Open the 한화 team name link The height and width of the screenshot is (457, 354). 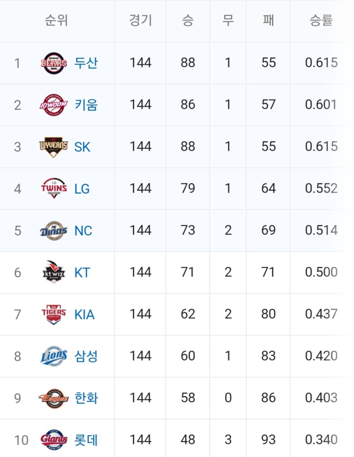(x=86, y=398)
